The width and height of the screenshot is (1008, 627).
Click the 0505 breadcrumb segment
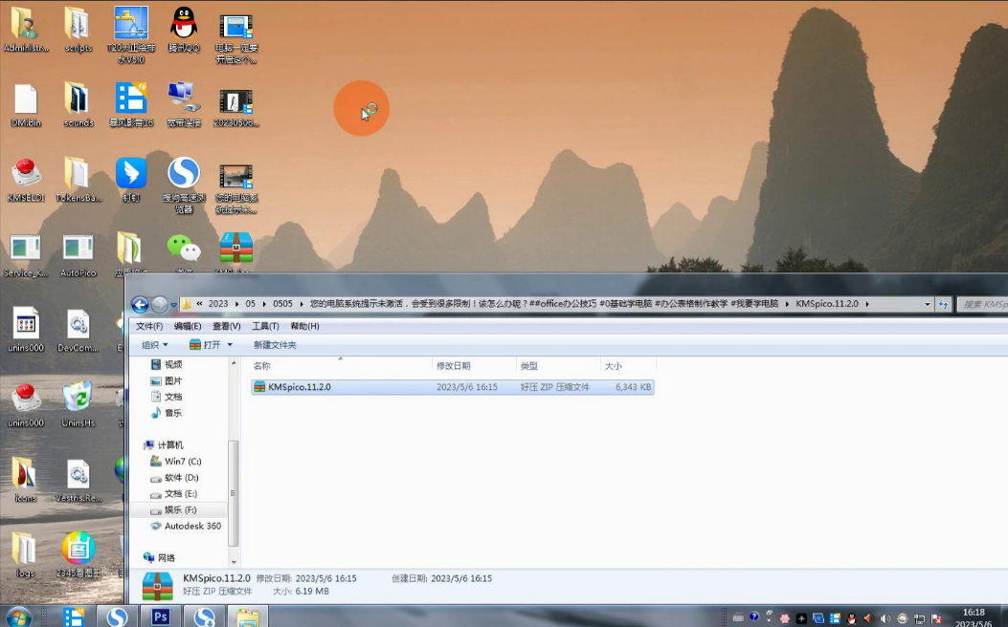[282, 304]
